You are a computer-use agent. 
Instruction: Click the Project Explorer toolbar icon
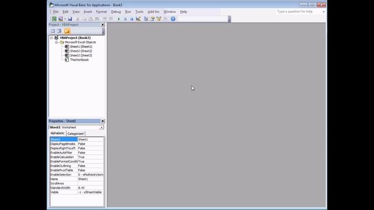(x=146, y=19)
